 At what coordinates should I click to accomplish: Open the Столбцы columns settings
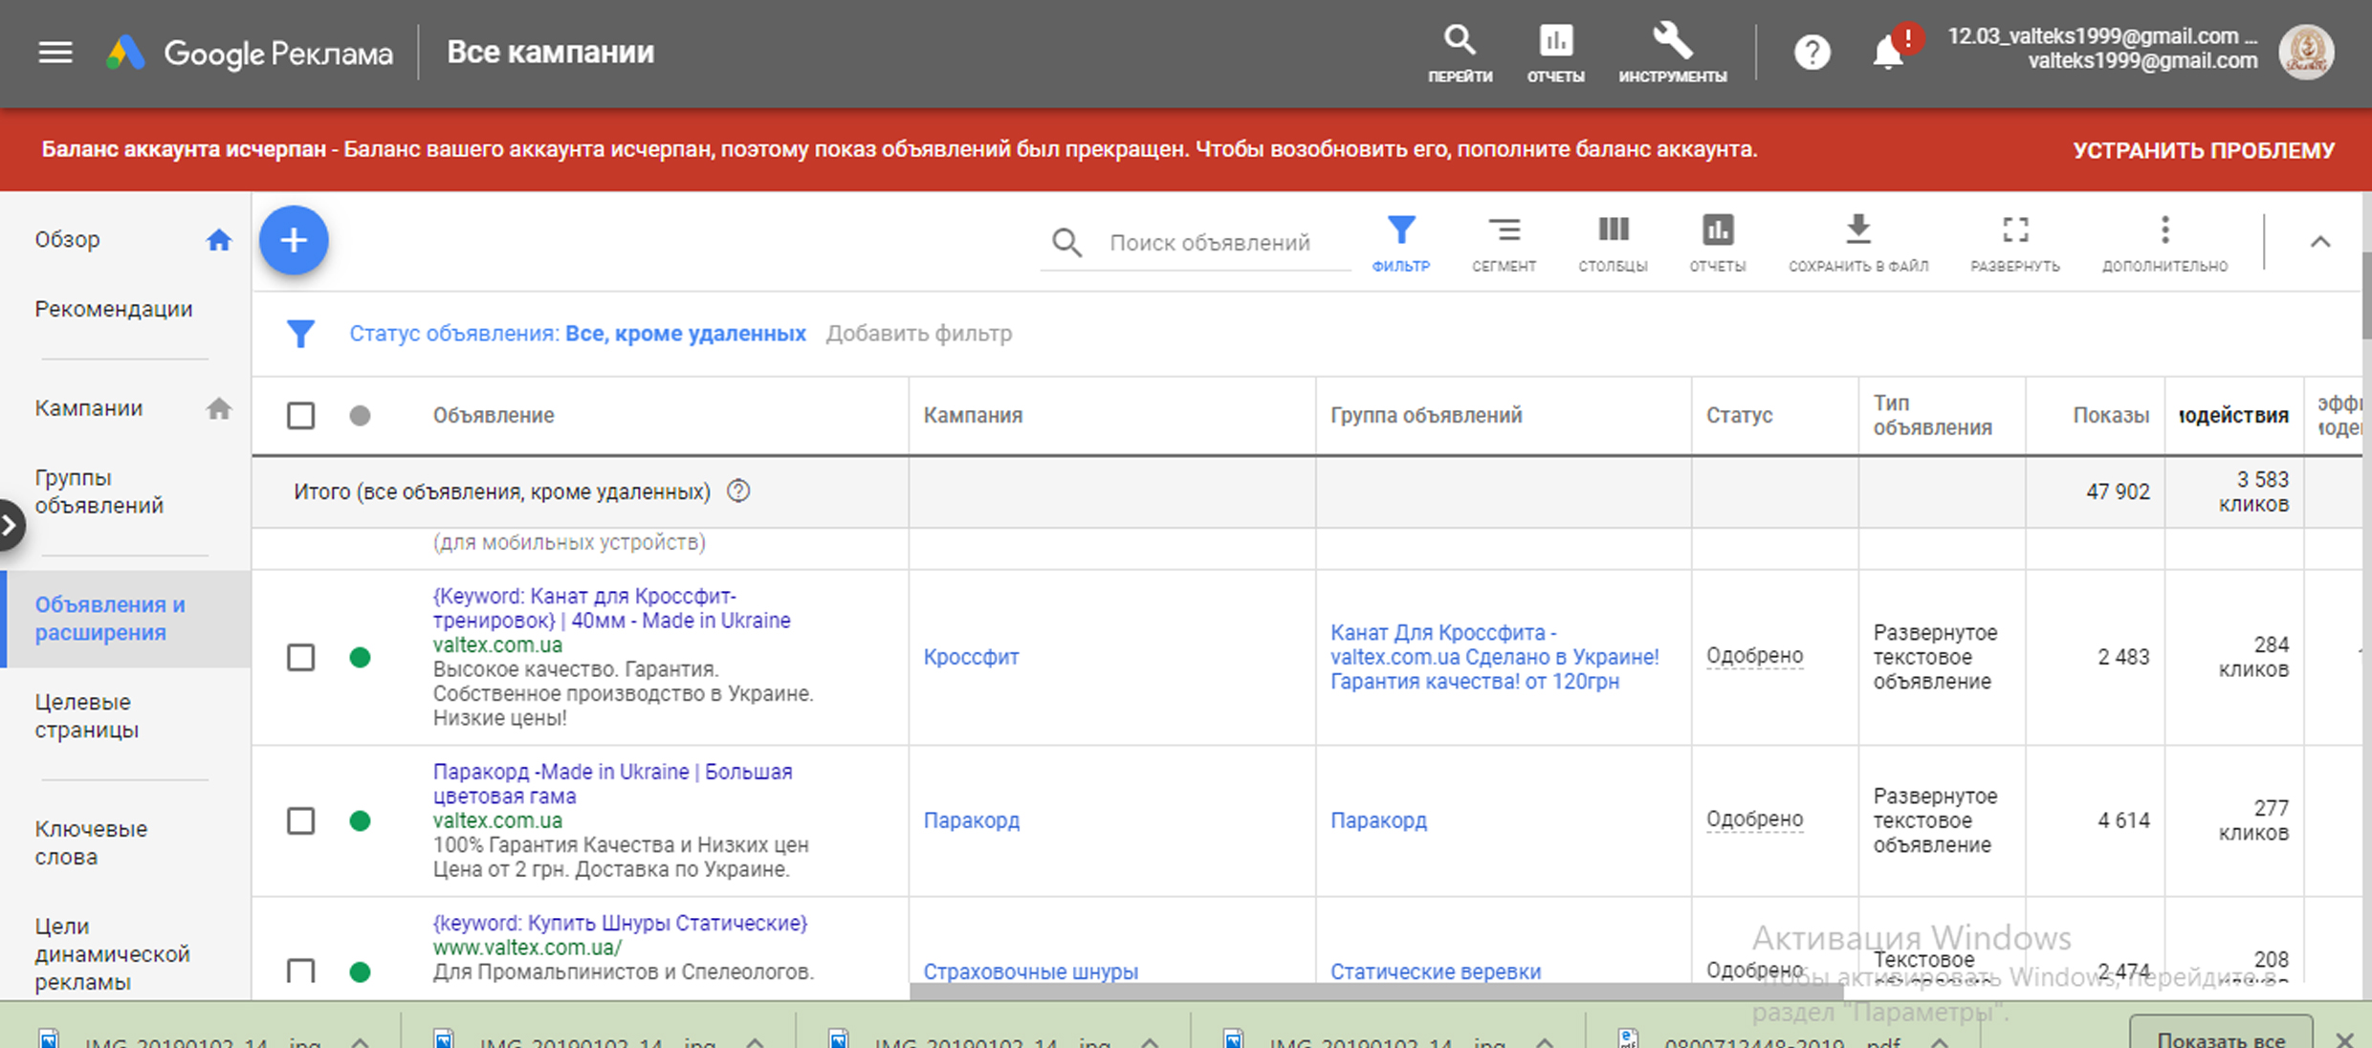coord(1613,244)
